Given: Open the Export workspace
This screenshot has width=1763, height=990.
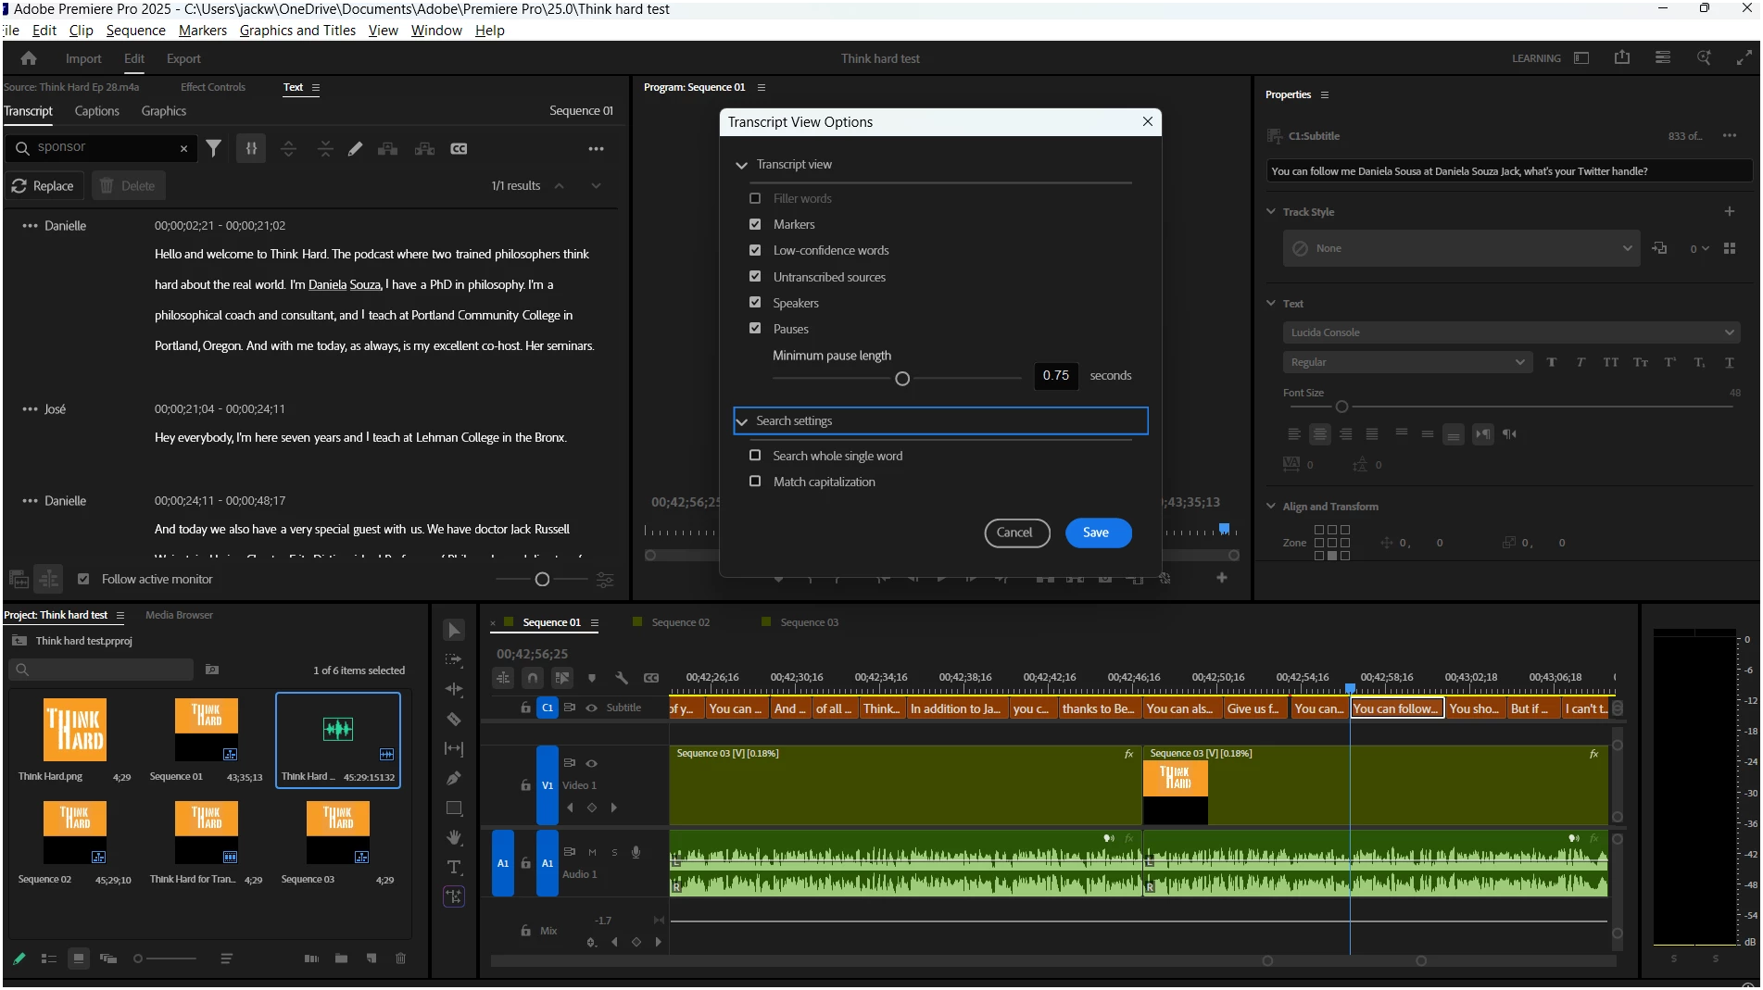Looking at the screenshot, I should click(183, 58).
